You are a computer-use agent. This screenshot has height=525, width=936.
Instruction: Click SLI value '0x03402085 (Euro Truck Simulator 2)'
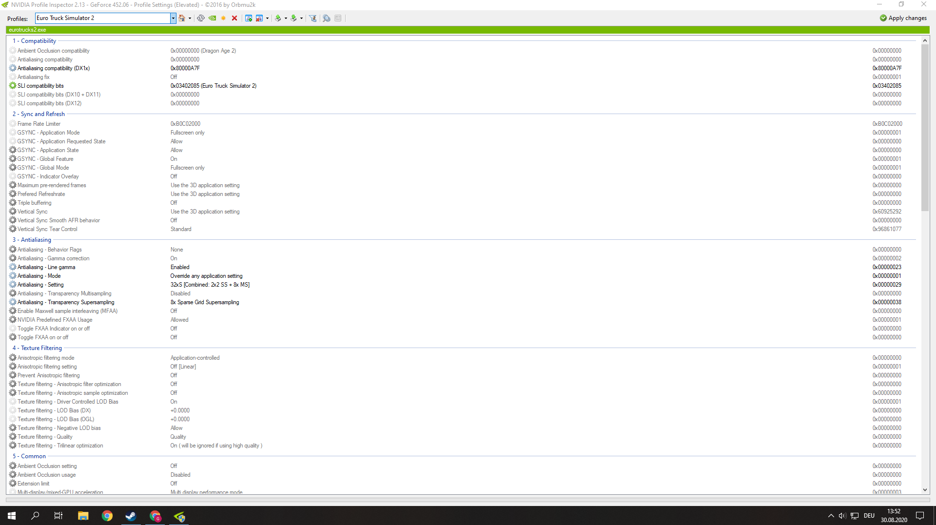coord(213,86)
